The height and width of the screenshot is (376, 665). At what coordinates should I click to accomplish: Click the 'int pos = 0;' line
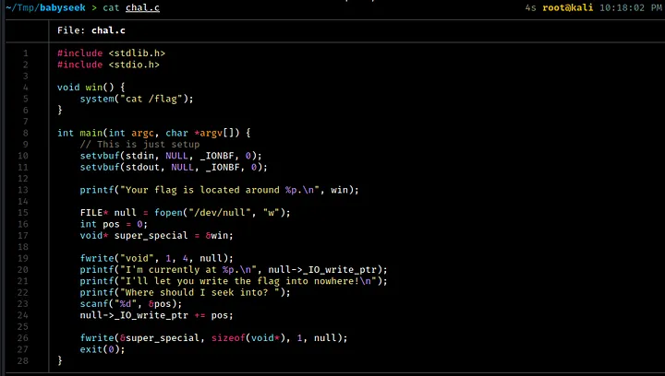(114, 224)
